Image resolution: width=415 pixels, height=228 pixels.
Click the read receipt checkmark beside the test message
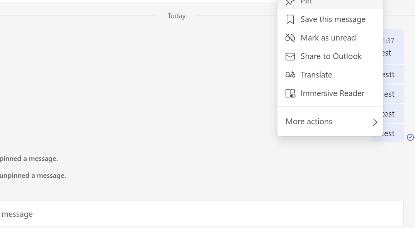(x=410, y=137)
